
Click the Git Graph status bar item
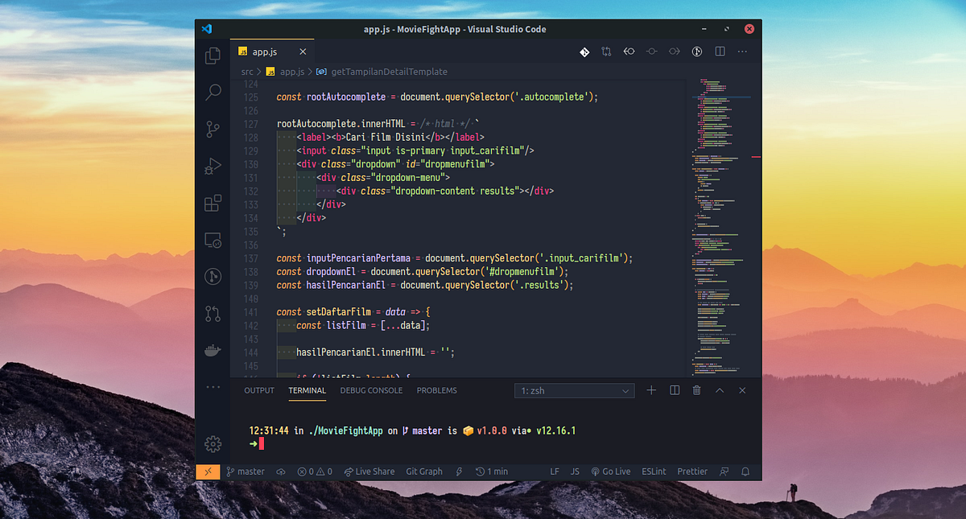point(424,472)
